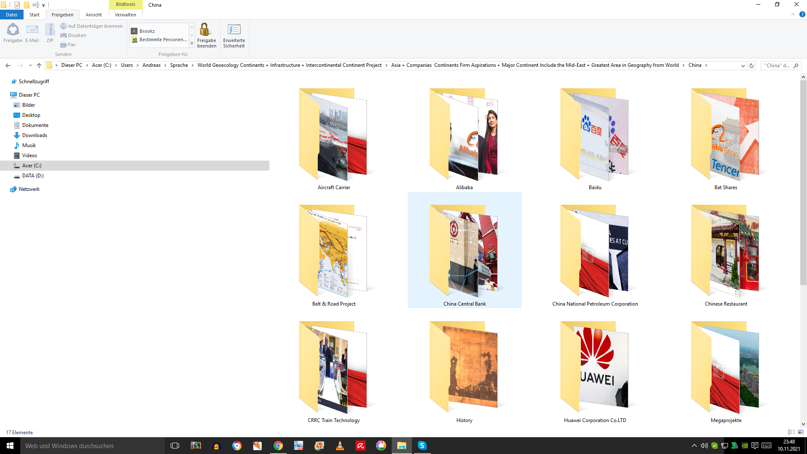Collapse the ribbon with chevron

793,14
